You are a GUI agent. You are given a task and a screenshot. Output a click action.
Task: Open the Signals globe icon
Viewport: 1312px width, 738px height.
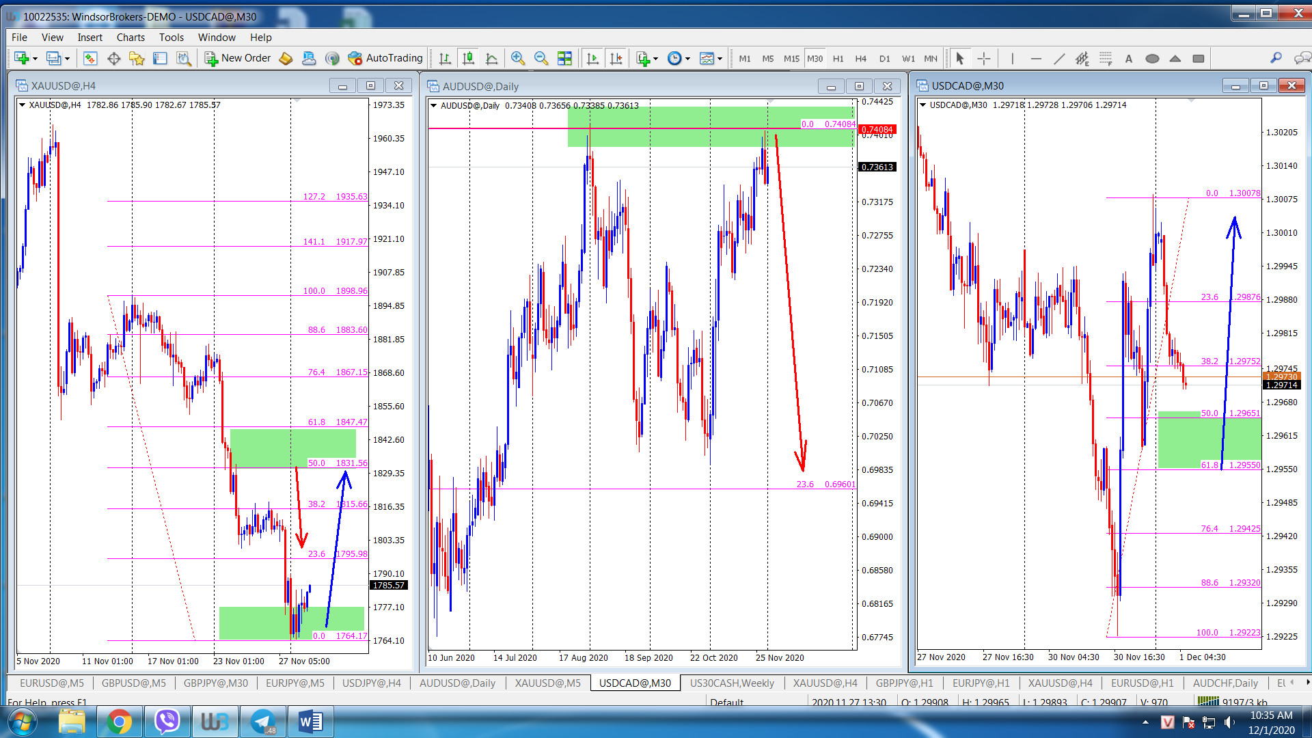[332, 59]
